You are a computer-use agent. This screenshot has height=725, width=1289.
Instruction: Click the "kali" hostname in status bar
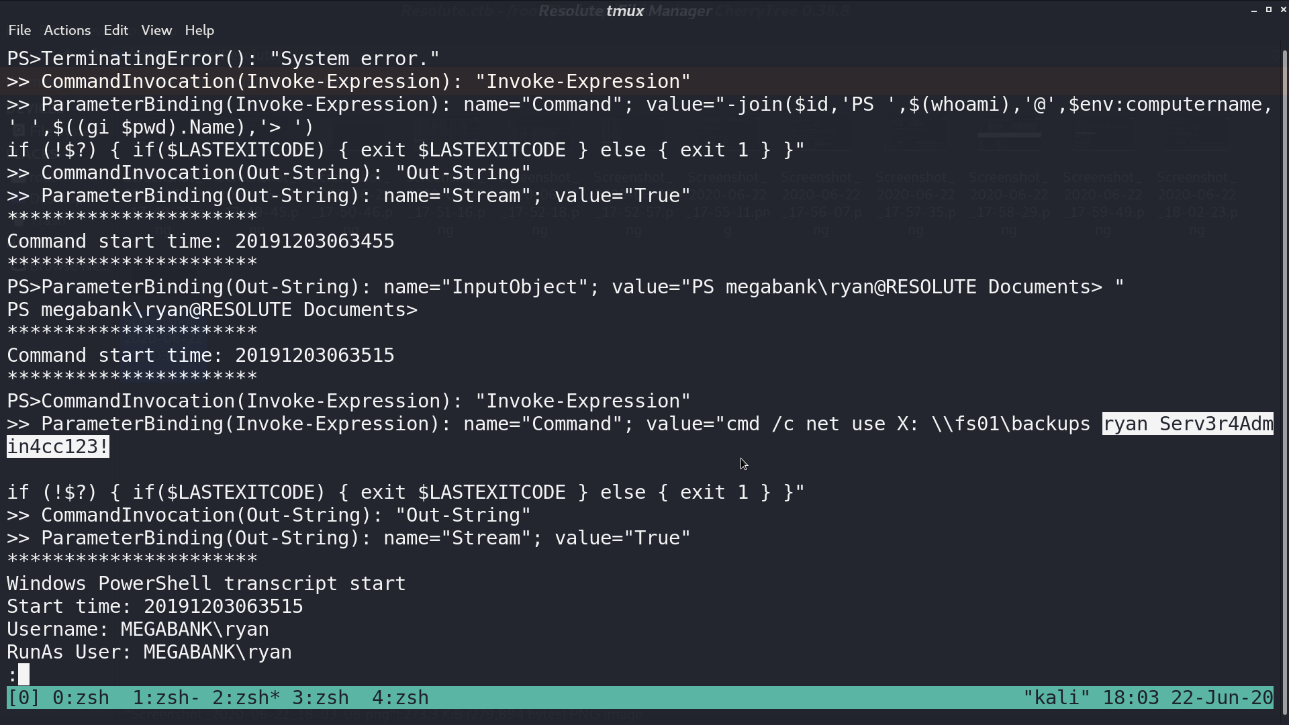1057,697
